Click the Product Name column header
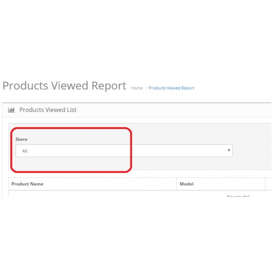Screen dimensions: 272x272 coord(27,184)
